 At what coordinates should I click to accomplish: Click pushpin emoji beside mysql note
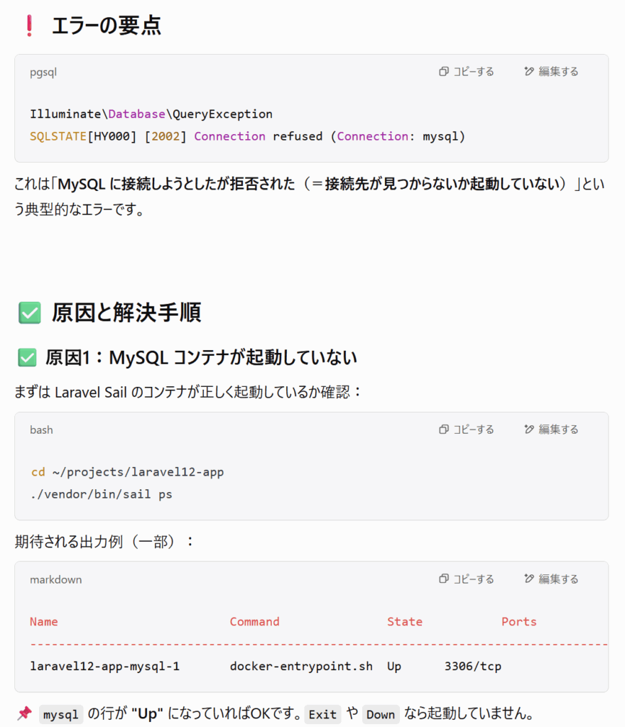click(x=25, y=713)
